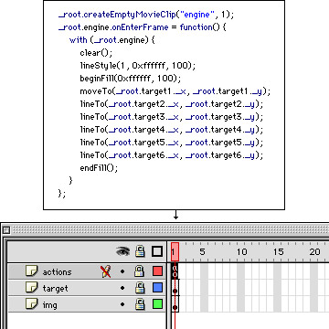Toggle the lock on the actions layer
329x329 pixels.
140,271
